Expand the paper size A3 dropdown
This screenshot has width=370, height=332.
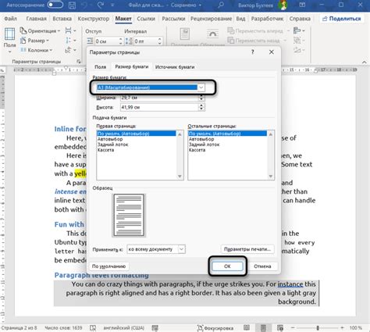pyautogui.click(x=201, y=87)
